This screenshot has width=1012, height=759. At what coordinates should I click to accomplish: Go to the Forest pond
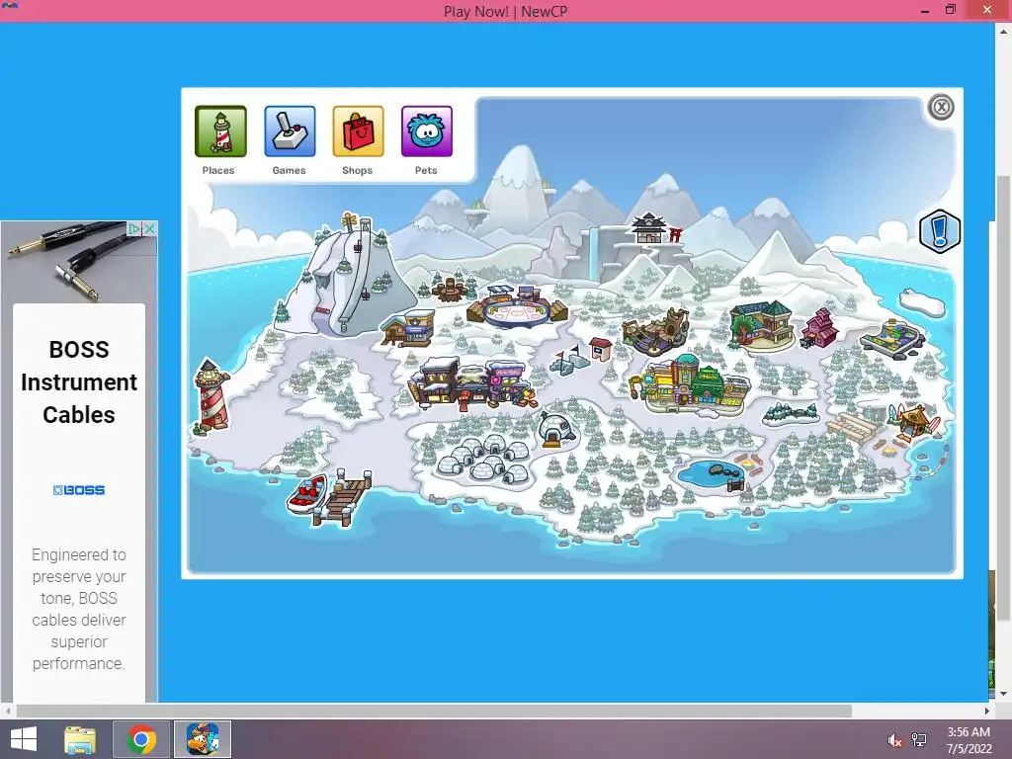tap(711, 473)
